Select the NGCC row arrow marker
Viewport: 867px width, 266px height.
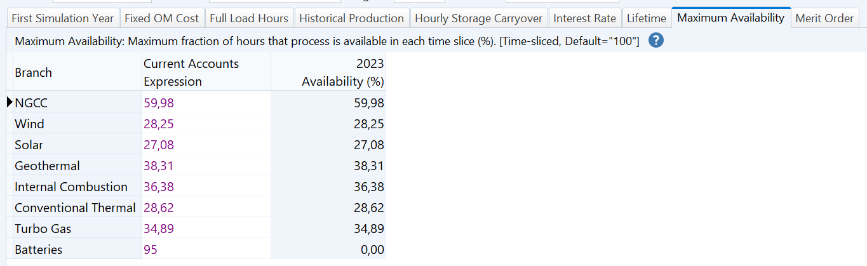[10, 102]
